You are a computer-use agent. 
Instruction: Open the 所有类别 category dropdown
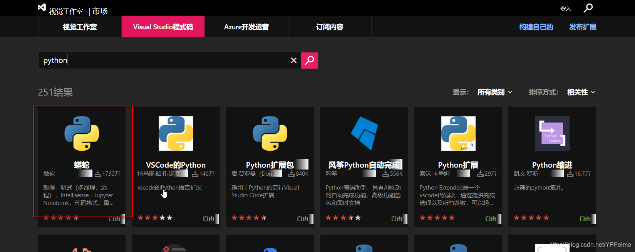[495, 92]
